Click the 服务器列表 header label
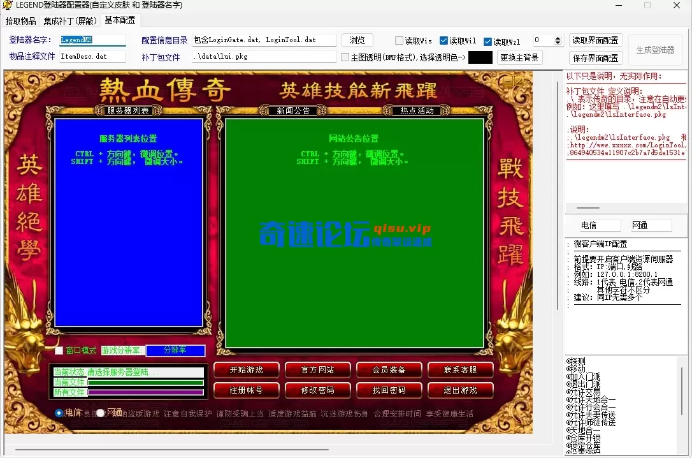This screenshot has height=458, width=692. tap(127, 110)
